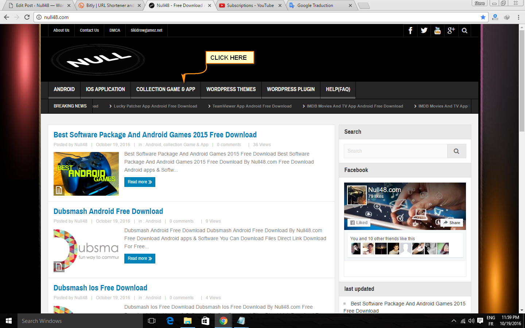Viewport: 525px width, 328px height.
Task: Open the ANDROID menu item
Action: (x=64, y=89)
